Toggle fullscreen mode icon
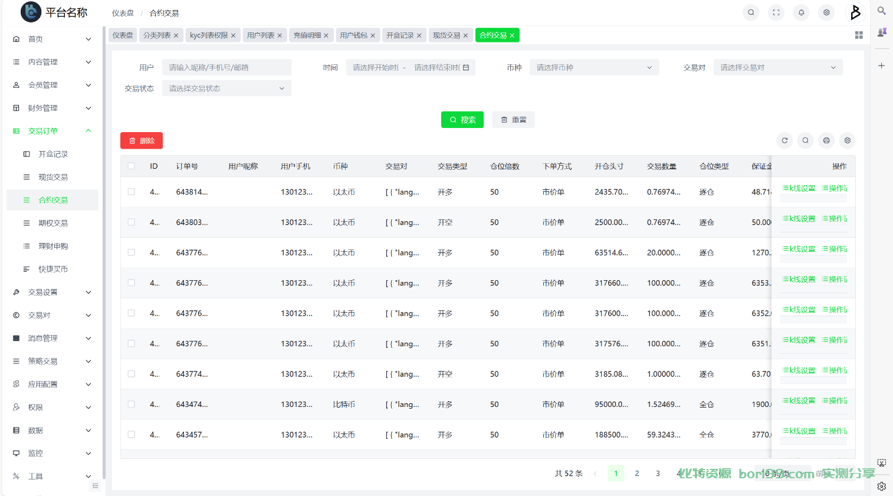 (x=776, y=12)
